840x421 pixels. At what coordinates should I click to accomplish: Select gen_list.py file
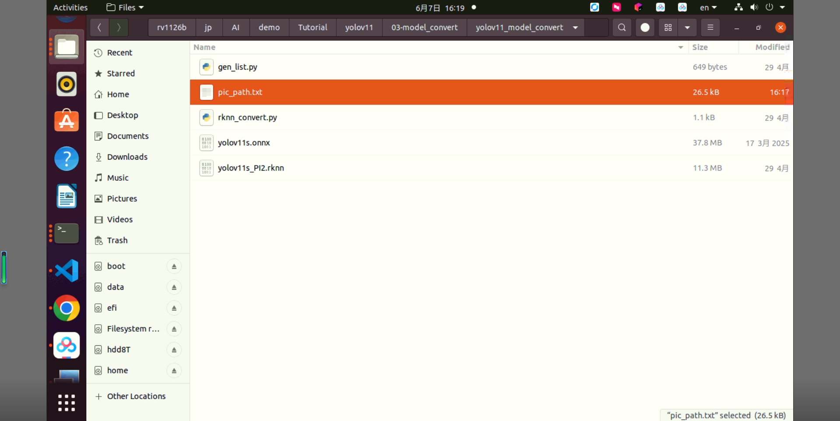[x=491, y=67]
